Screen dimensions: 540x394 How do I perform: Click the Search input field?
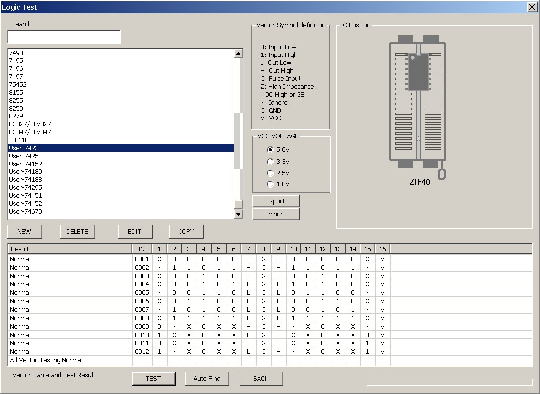(64, 37)
